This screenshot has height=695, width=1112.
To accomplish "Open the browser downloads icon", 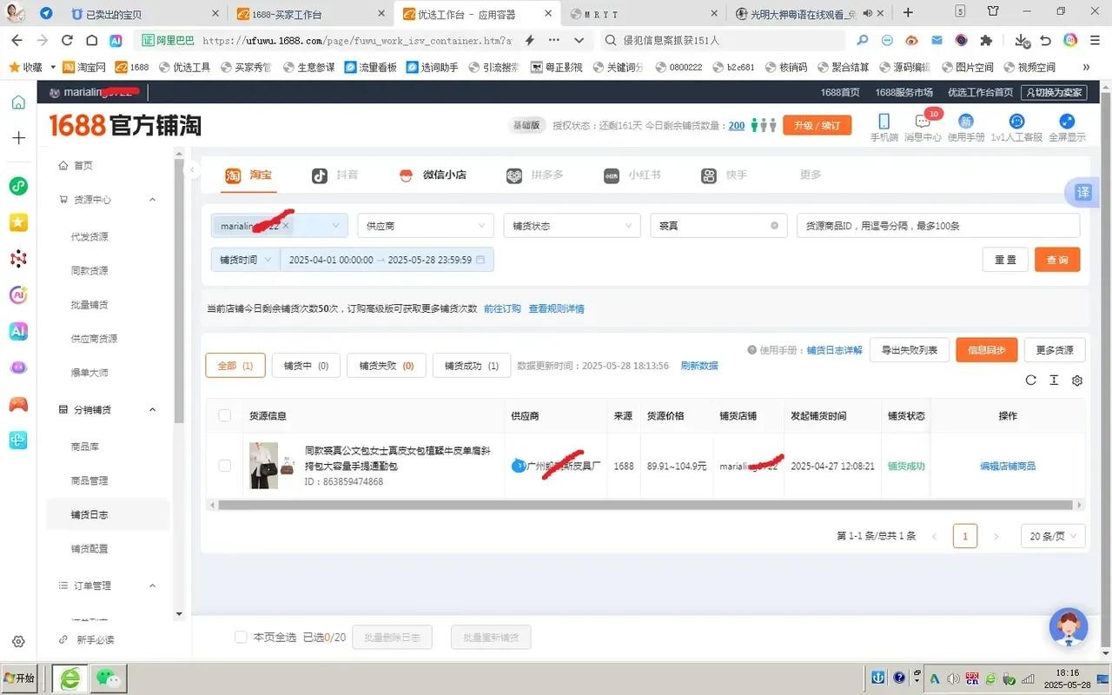I will 1023,40.
